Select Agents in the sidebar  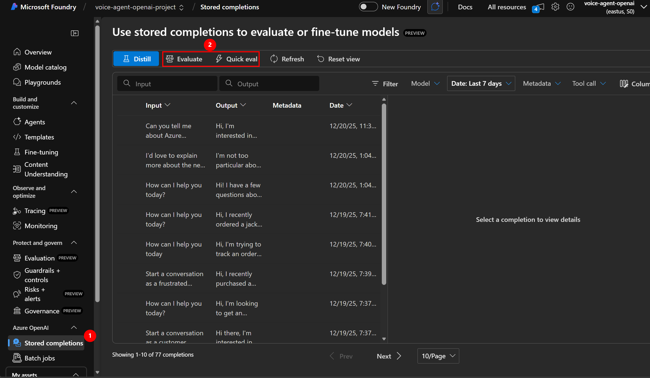pos(35,122)
